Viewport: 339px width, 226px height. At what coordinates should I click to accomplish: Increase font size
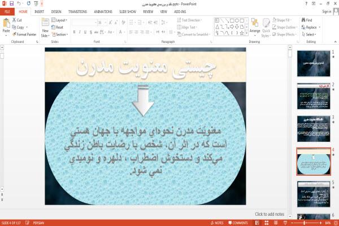[111, 23]
